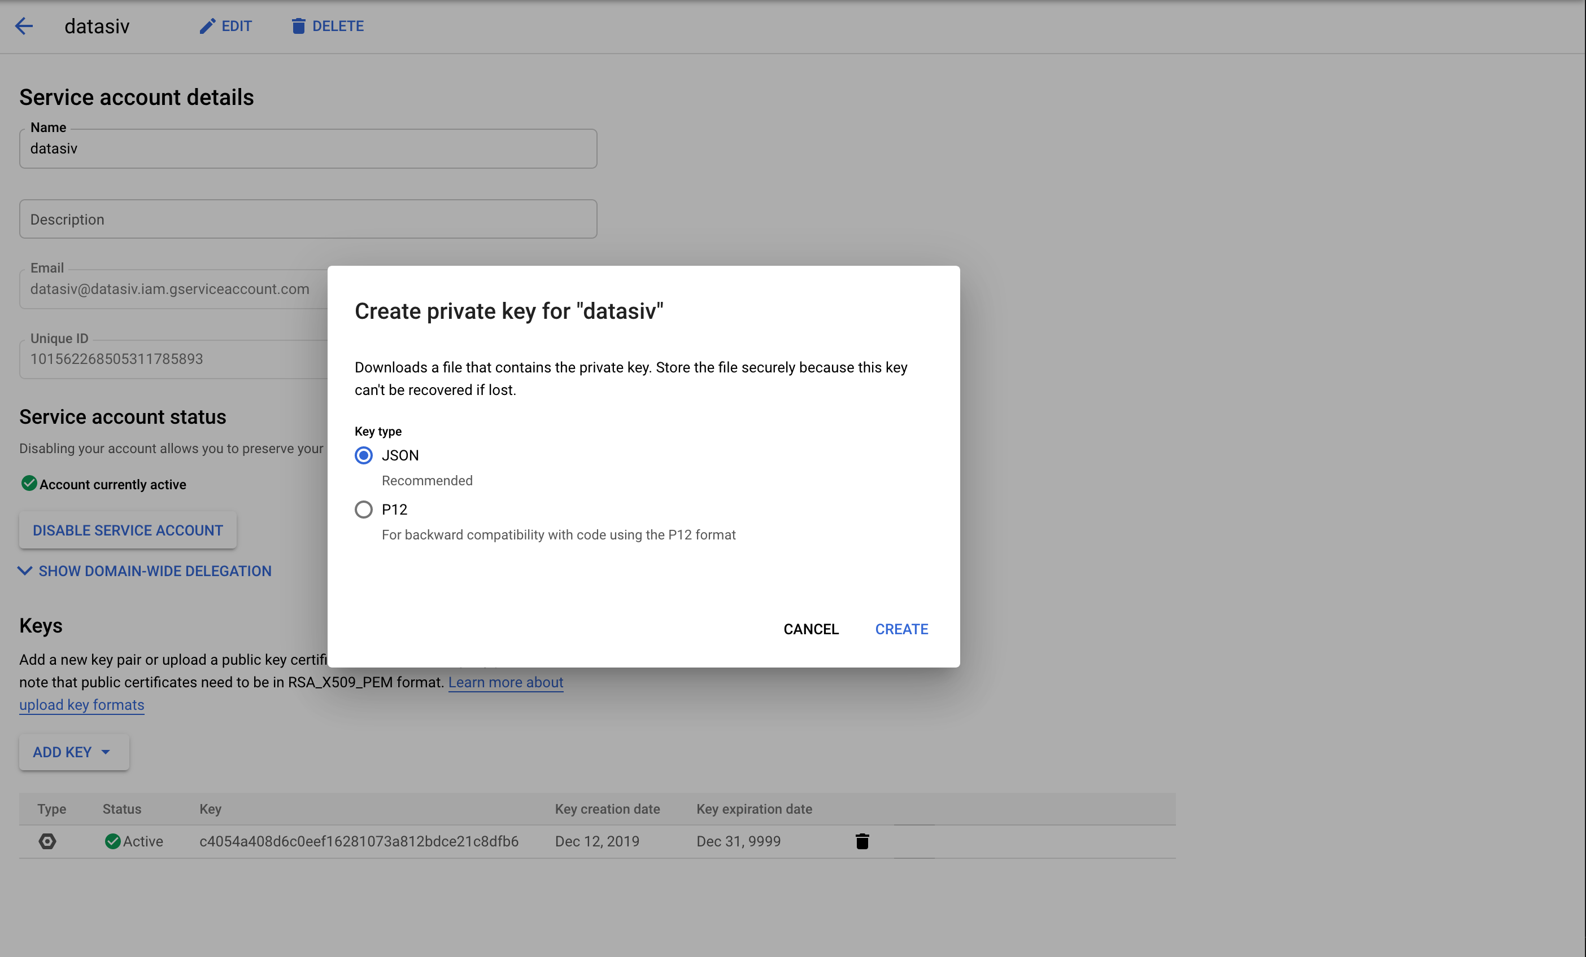Click the Status column header
The height and width of the screenshot is (957, 1586).
pos(121,809)
